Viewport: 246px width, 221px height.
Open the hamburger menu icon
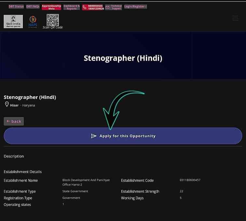pyautogui.click(x=235, y=18)
